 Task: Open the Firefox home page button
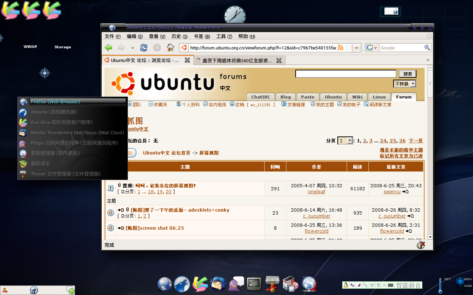170,48
